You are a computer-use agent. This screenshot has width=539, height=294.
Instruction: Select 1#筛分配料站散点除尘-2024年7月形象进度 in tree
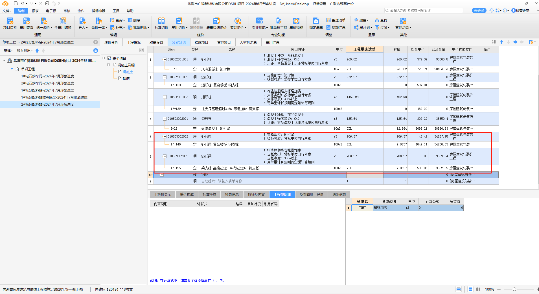54,97
